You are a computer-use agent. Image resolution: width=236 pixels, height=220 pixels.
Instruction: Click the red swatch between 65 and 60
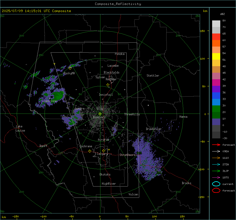point(216,37)
